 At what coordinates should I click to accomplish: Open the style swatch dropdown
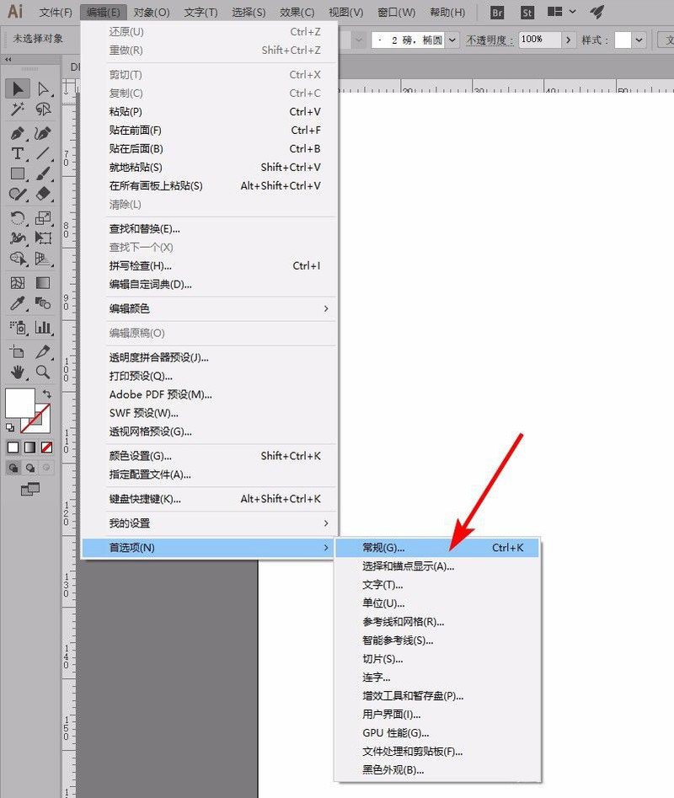(639, 40)
